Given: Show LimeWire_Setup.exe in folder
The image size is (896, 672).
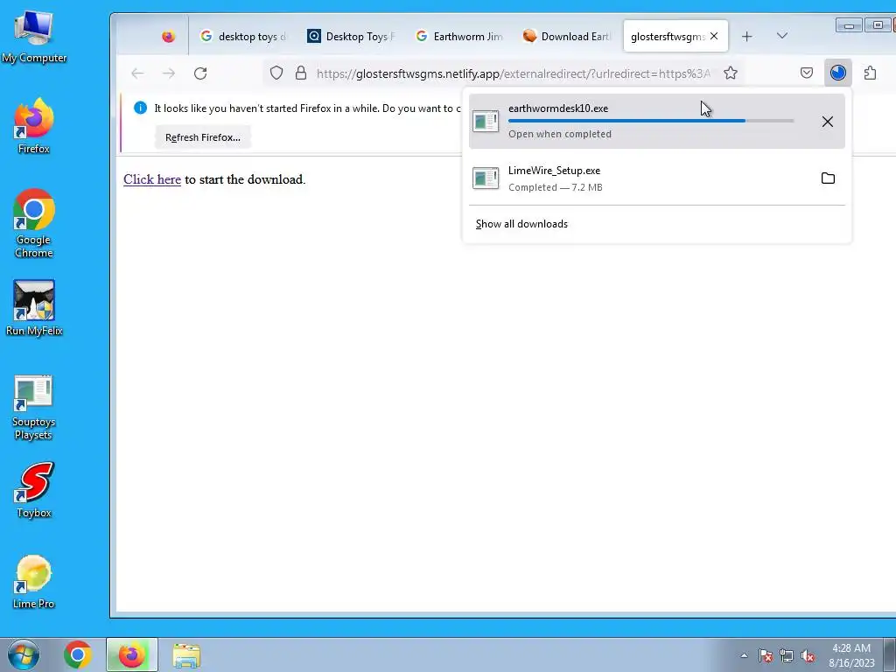Looking at the screenshot, I should [828, 178].
